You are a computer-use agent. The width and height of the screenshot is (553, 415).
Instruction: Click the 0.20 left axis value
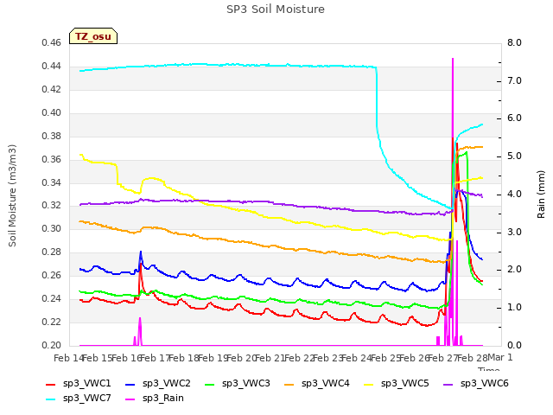click(x=52, y=345)
